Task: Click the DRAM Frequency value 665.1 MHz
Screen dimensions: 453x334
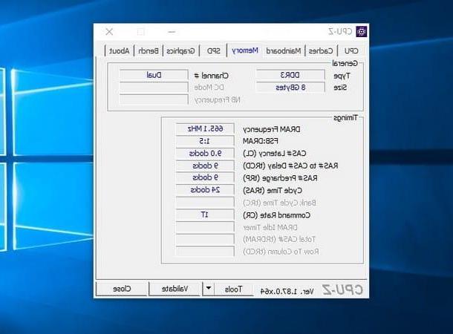Action: pos(205,128)
